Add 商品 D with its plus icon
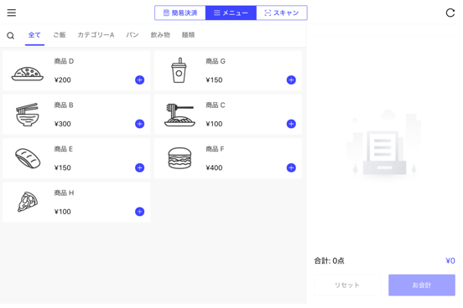The image size is (463, 308). click(x=140, y=80)
